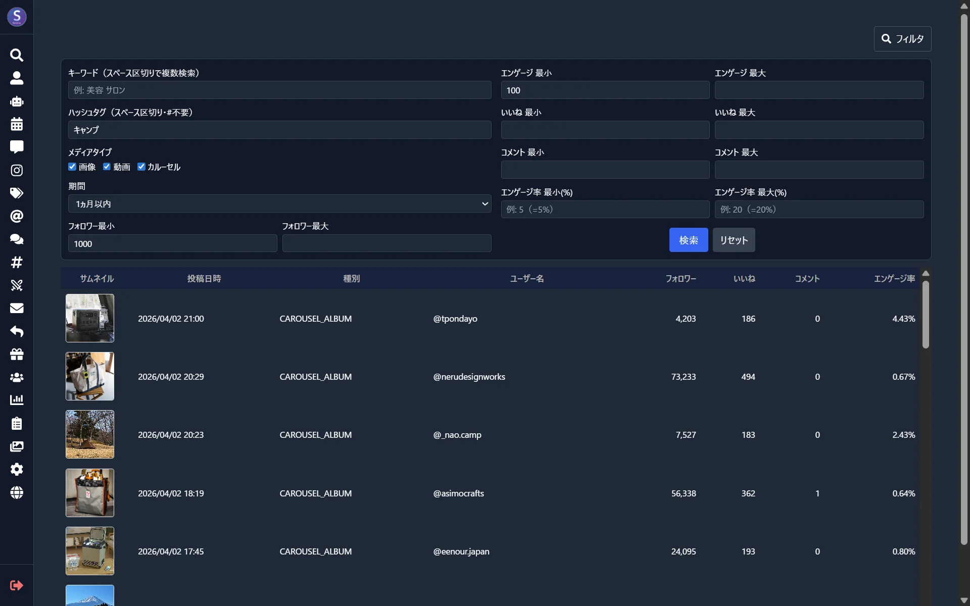970x606 pixels.
Task: Open the users group icon in sidebar
Action: [x=17, y=377]
